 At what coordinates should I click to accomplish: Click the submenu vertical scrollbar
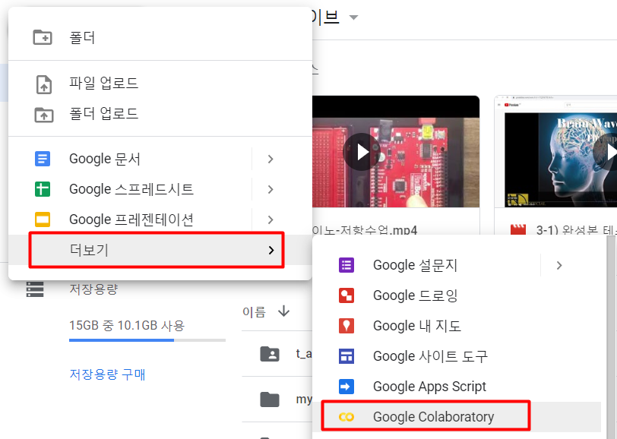(x=612, y=336)
